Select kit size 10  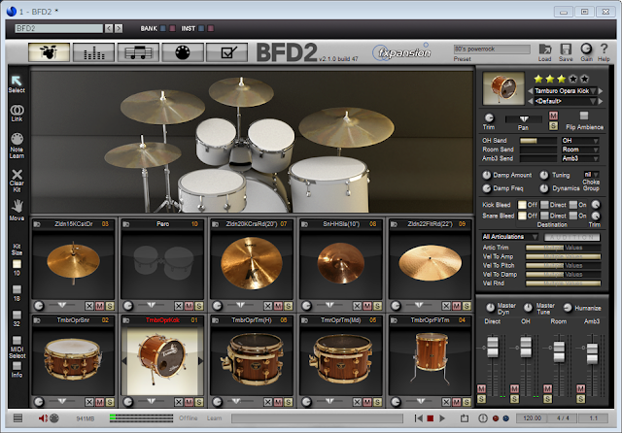coord(17,264)
